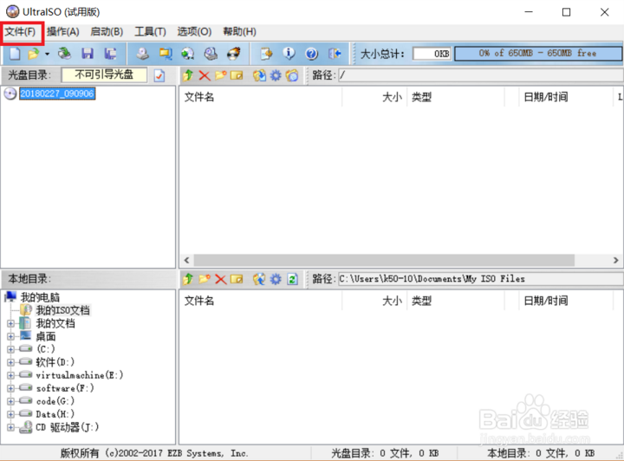Click the blue gear icon in disc image toolbar

click(276, 75)
